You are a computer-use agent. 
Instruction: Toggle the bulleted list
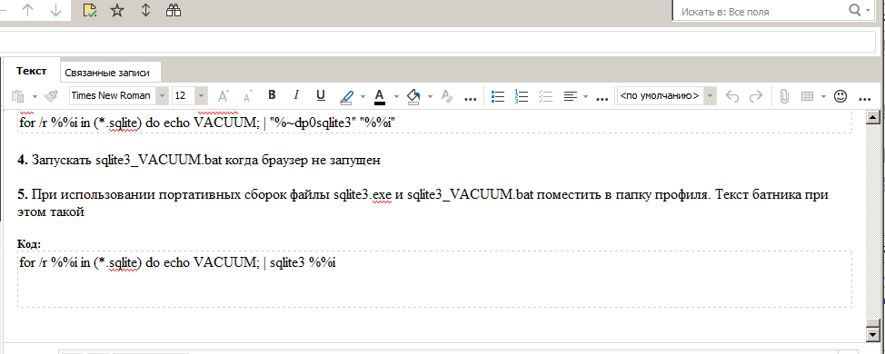point(498,96)
